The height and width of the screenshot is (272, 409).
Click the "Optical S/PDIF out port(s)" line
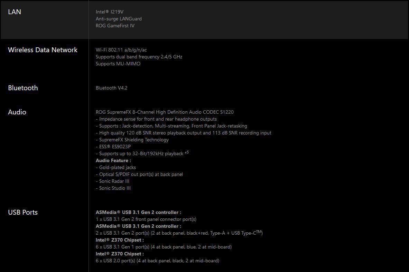pos(139,174)
